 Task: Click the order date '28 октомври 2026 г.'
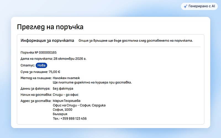70,59
